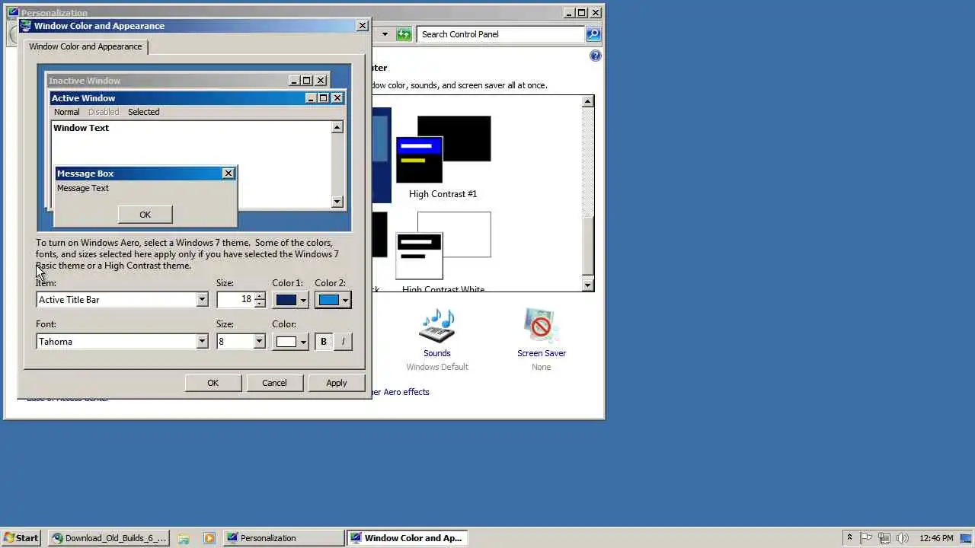Click Selected in the preview menu bar
975x548 pixels.
coord(144,112)
